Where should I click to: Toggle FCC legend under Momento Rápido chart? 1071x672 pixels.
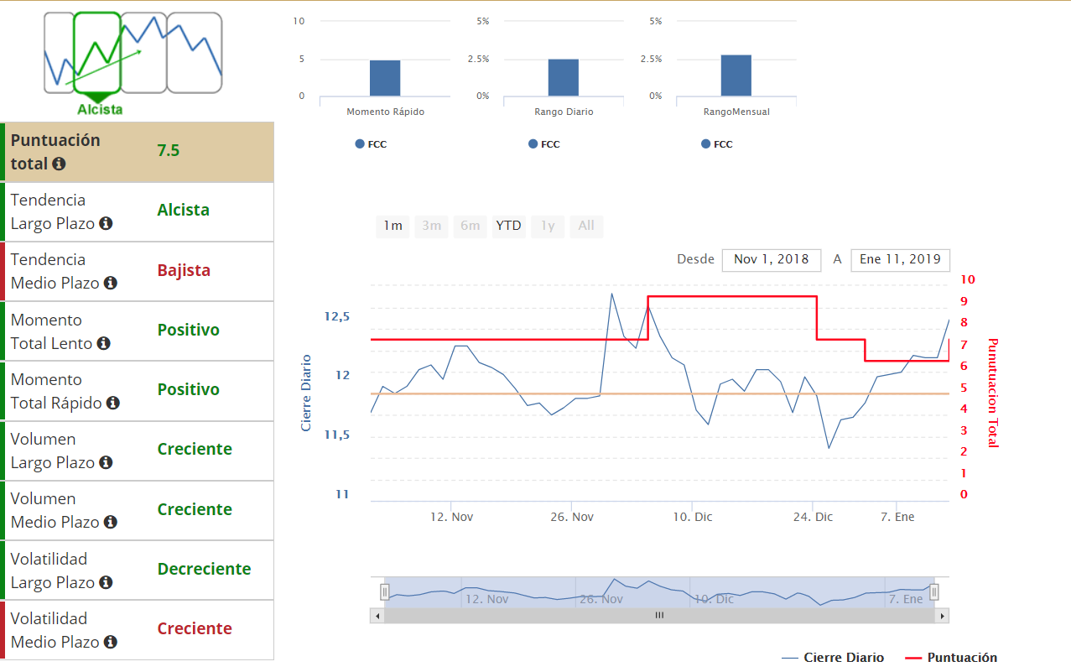[371, 144]
